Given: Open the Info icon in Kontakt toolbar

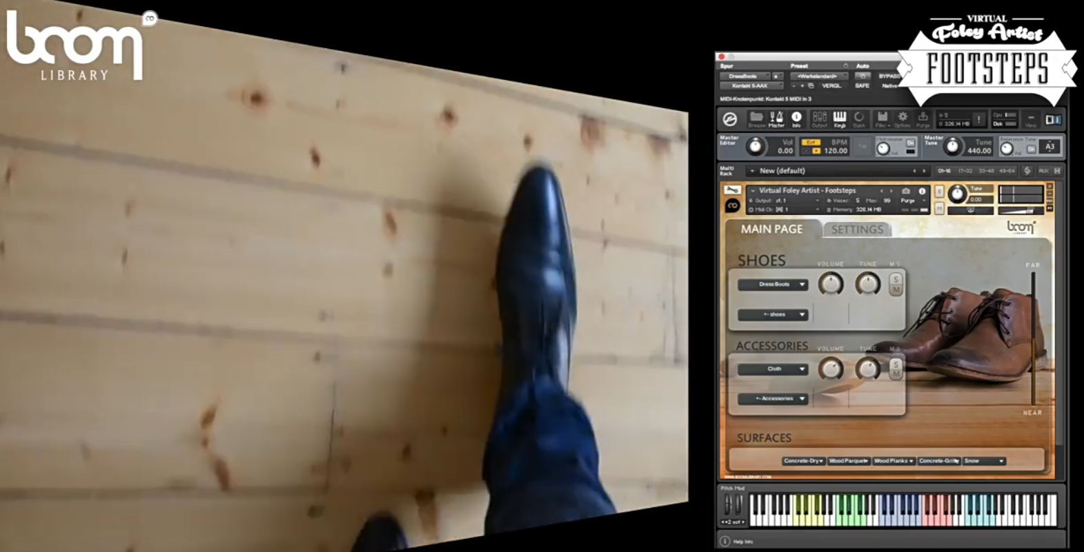Looking at the screenshot, I should 796,119.
